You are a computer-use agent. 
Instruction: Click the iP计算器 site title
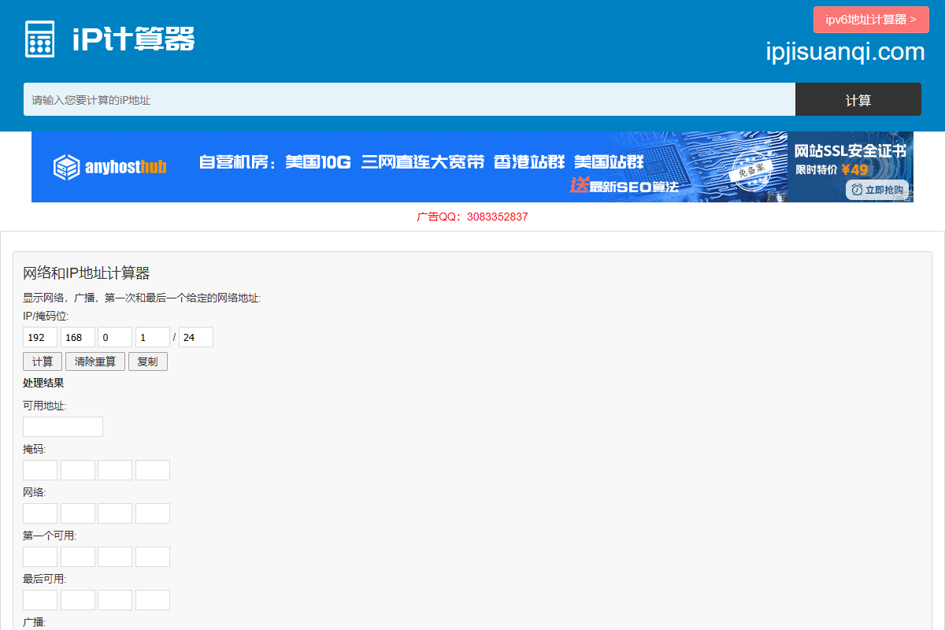pos(133,39)
